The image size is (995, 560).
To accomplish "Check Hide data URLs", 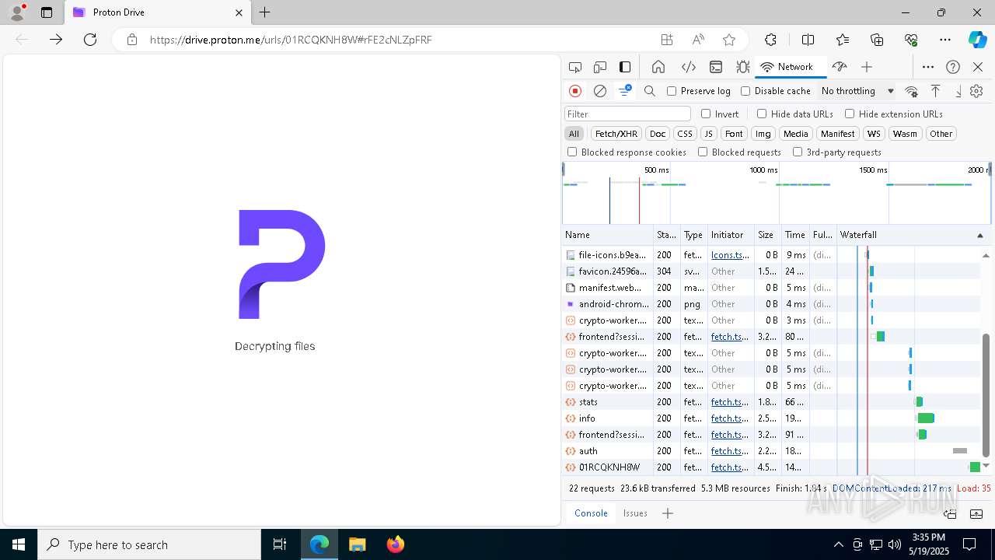I will tap(762, 114).
